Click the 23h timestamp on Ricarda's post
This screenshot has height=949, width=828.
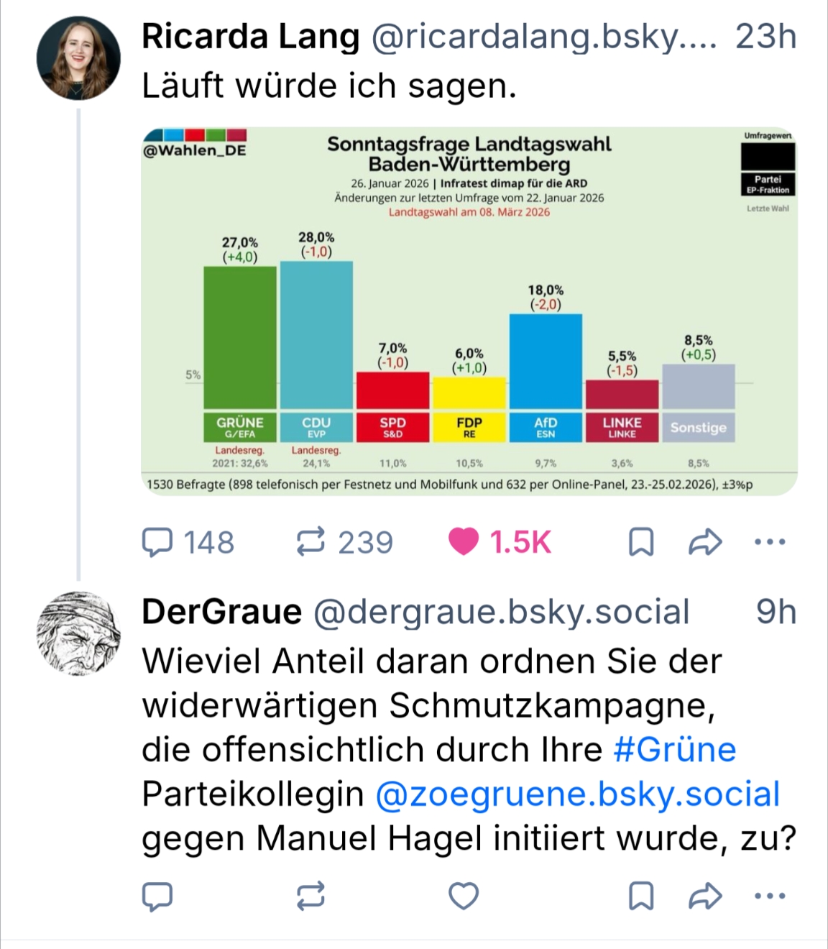coord(765,37)
